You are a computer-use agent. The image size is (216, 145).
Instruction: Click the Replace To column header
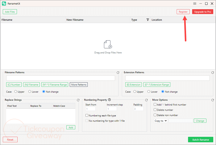click(41, 106)
